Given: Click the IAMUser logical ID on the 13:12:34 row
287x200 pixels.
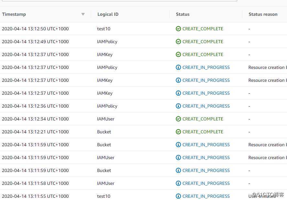Looking at the screenshot, I should point(106,119).
